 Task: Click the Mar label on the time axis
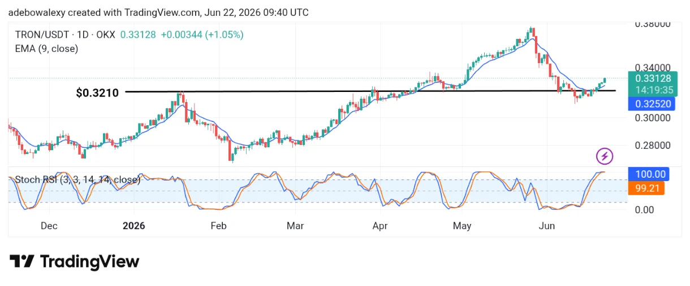pos(296,226)
